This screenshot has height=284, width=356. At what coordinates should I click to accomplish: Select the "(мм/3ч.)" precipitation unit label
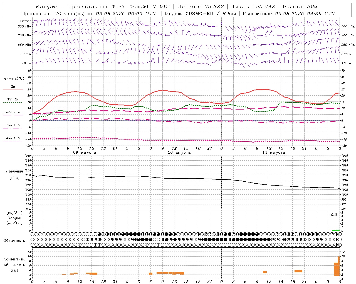(14, 213)
